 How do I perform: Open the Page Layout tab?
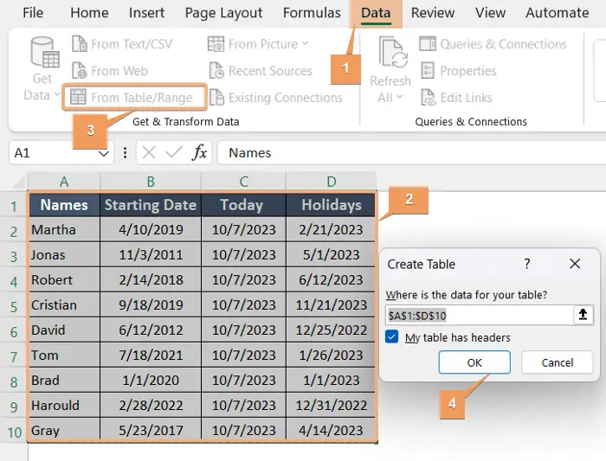pos(223,13)
